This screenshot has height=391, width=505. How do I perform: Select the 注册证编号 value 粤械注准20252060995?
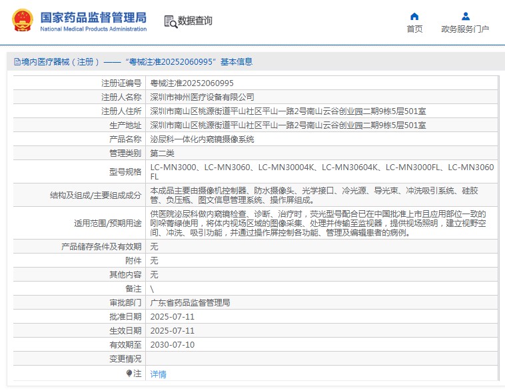[x=192, y=83]
